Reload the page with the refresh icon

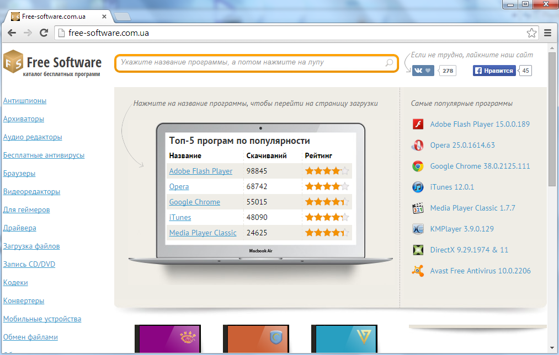[44, 33]
